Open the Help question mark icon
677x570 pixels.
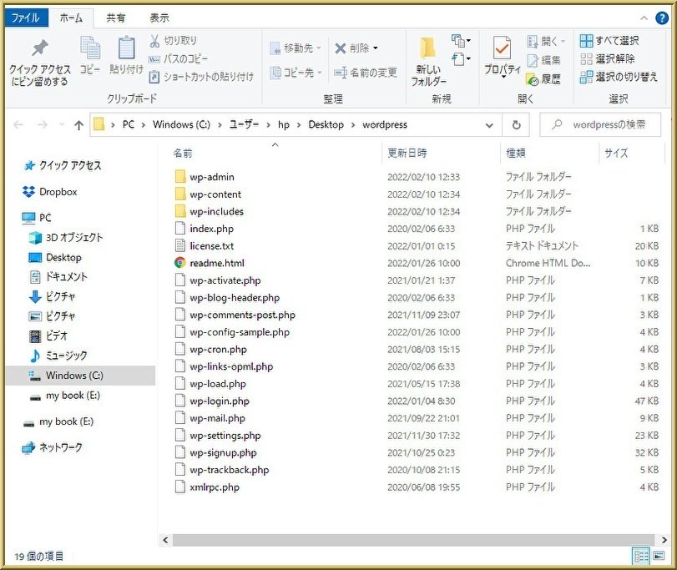661,18
